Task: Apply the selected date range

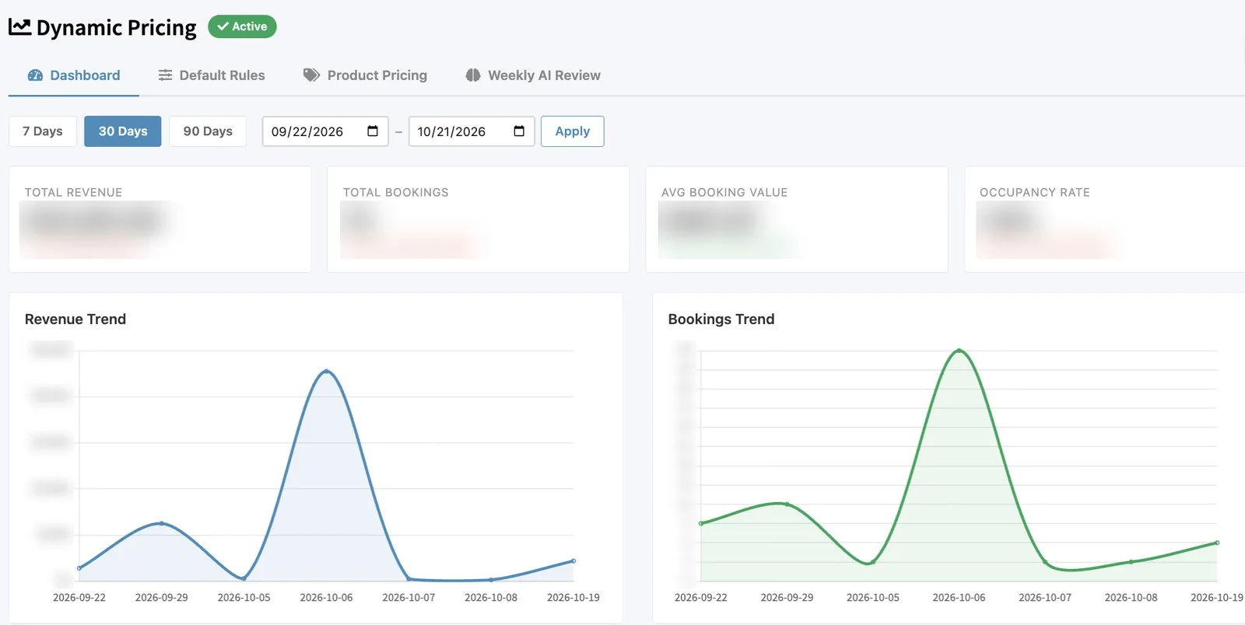Action: (x=573, y=131)
